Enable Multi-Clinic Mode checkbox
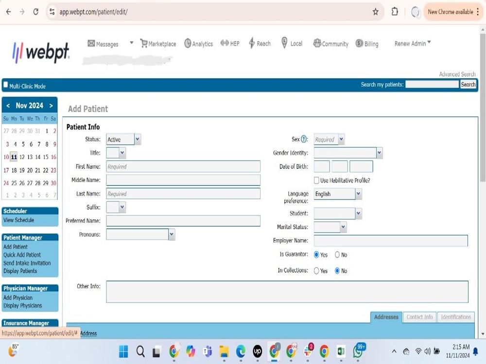 tap(5, 84)
